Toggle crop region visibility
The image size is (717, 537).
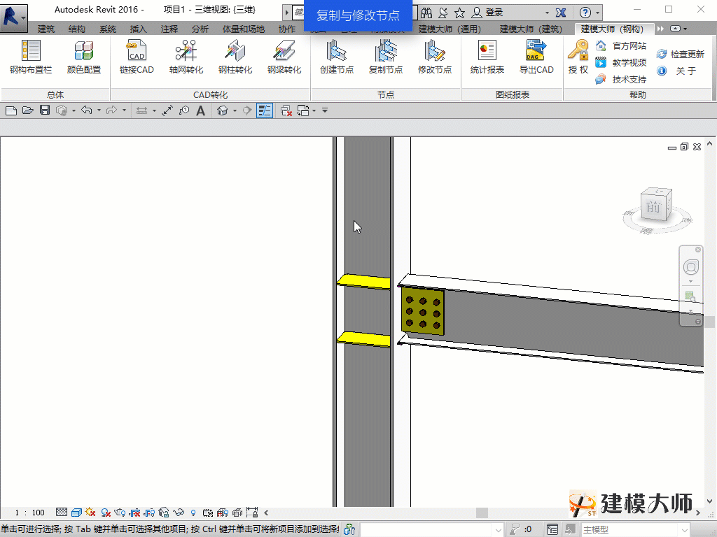point(149,513)
